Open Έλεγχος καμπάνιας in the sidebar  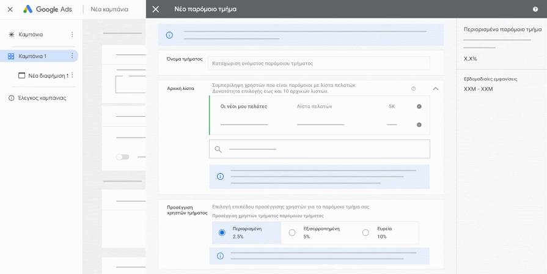click(42, 98)
